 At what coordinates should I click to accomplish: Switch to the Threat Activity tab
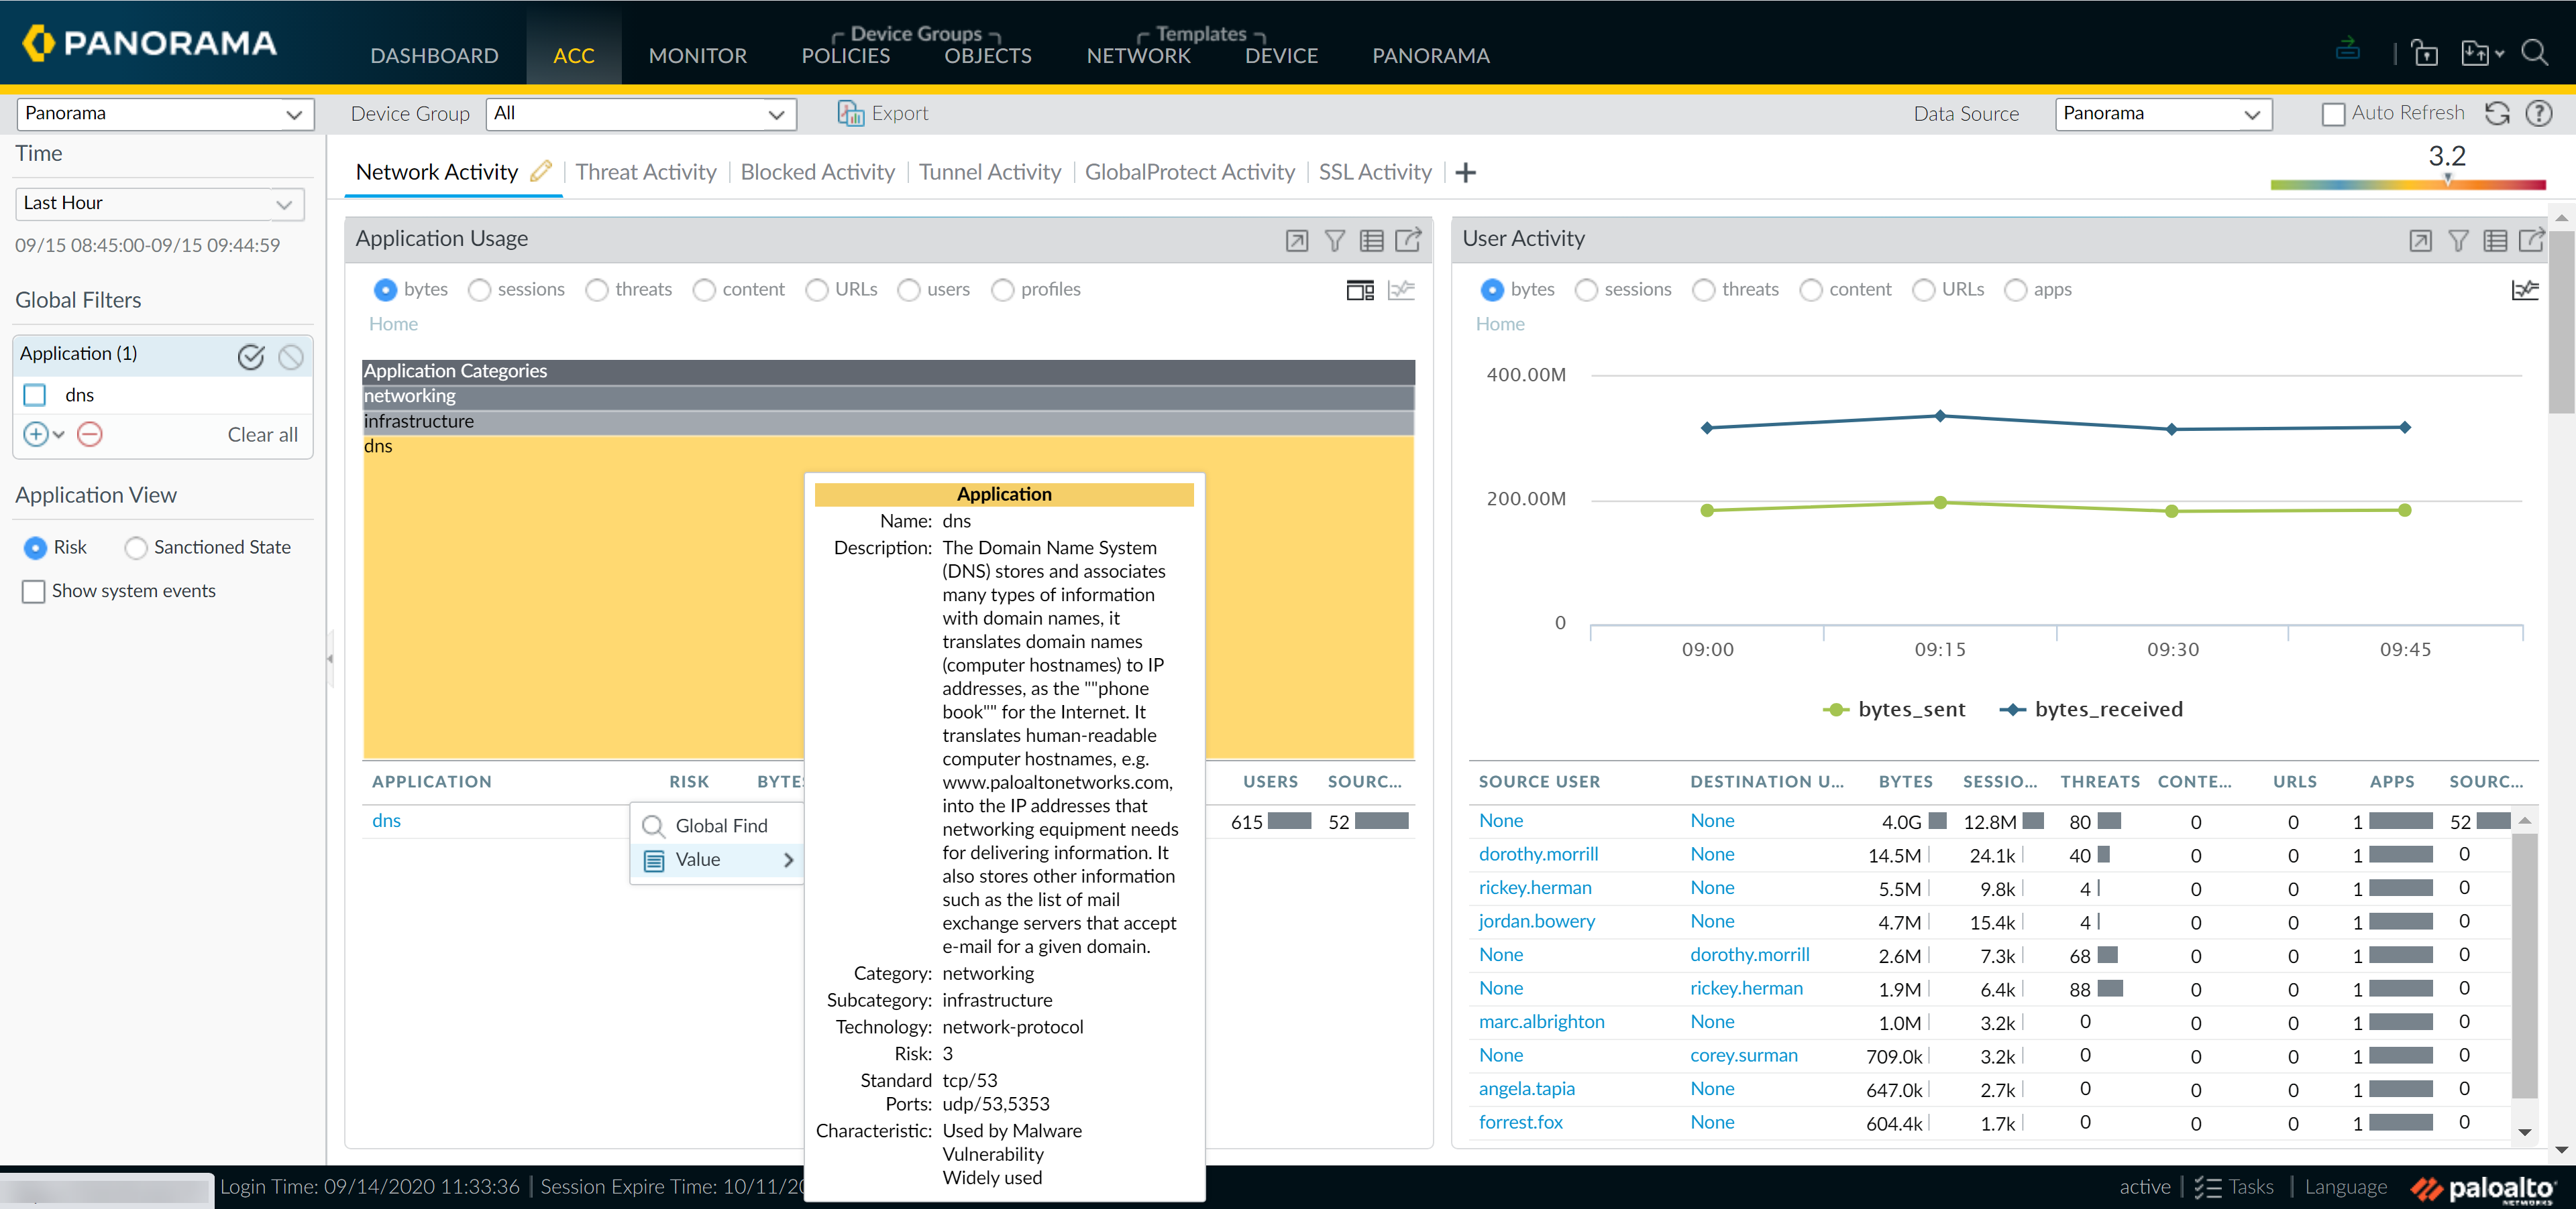[x=646, y=172]
